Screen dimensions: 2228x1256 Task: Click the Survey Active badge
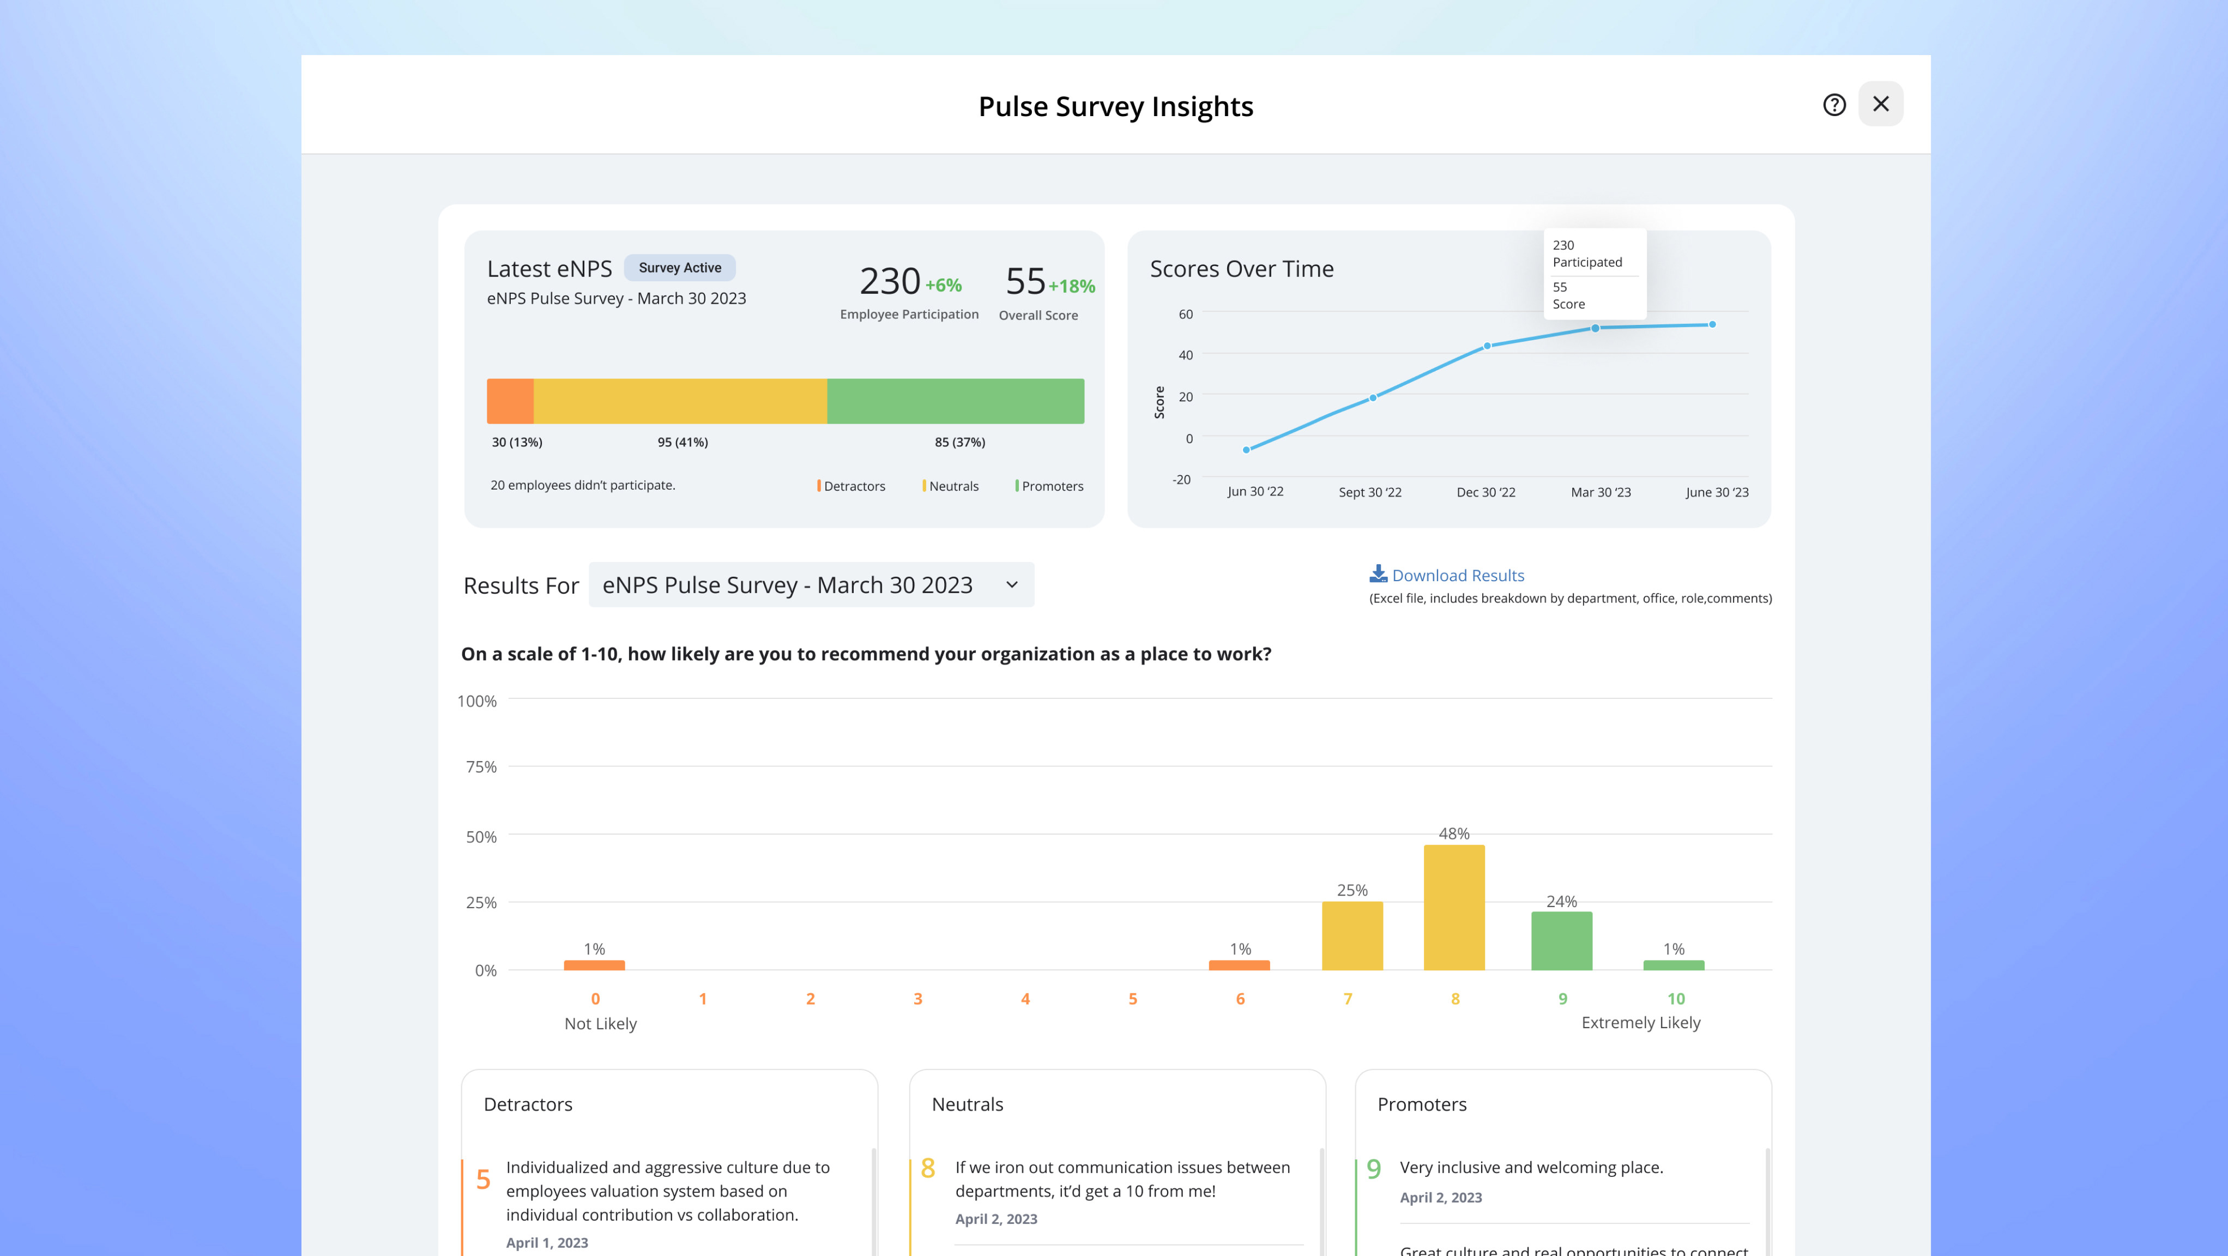[680, 267]
